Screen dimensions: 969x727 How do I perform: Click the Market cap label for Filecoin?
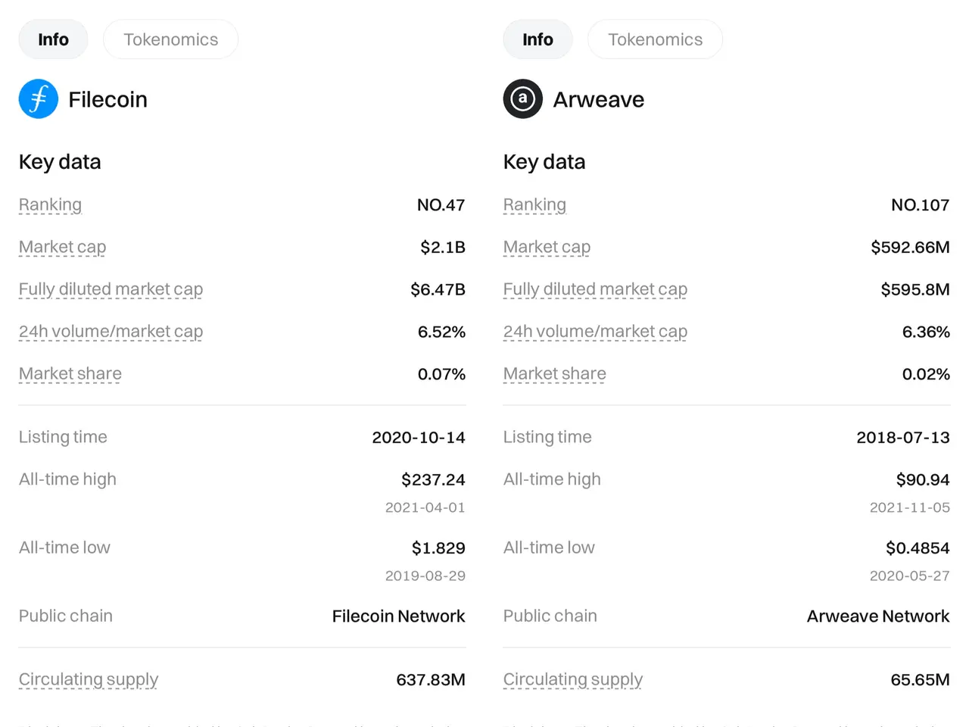(x=62, y=247)
